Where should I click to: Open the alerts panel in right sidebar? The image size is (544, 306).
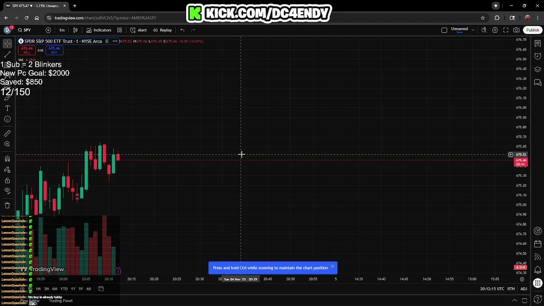(538, 57)
